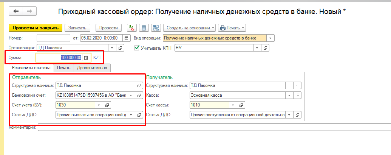Screen dimensions: 391x155
Task: Expand the Счет учета (БУ) 1030 dropdown
Action: 99,105
